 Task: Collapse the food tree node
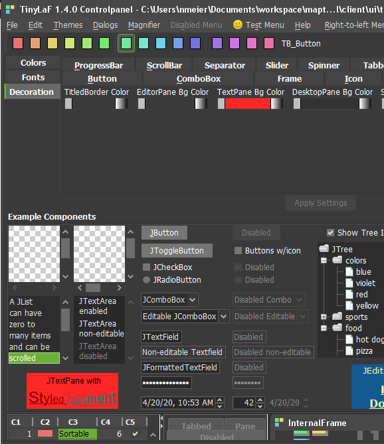[324, 328]
